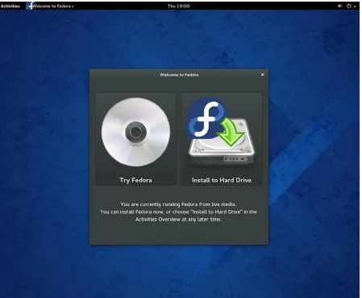
Task: Click the power icon in top bar
Action: coord(349,6)
